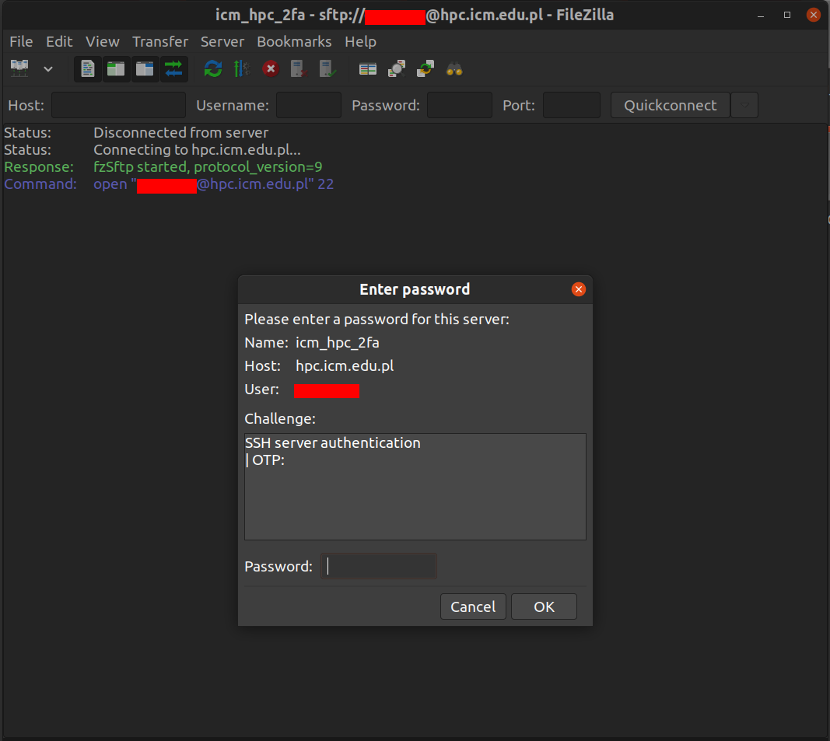
Task: Open the Site Manager icon
Action: coord(19,69)
